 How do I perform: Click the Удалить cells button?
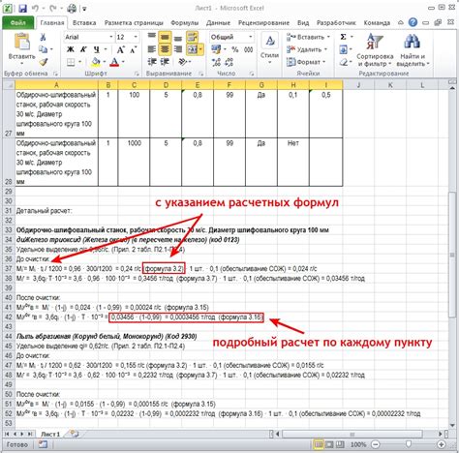click(x=307, y=49)
